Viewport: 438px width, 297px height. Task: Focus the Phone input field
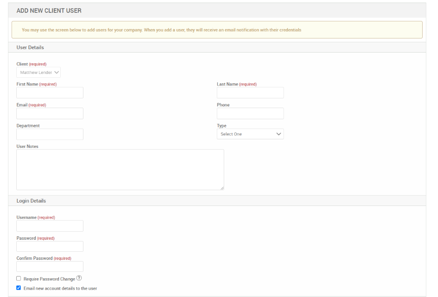(x=250, y=113)
